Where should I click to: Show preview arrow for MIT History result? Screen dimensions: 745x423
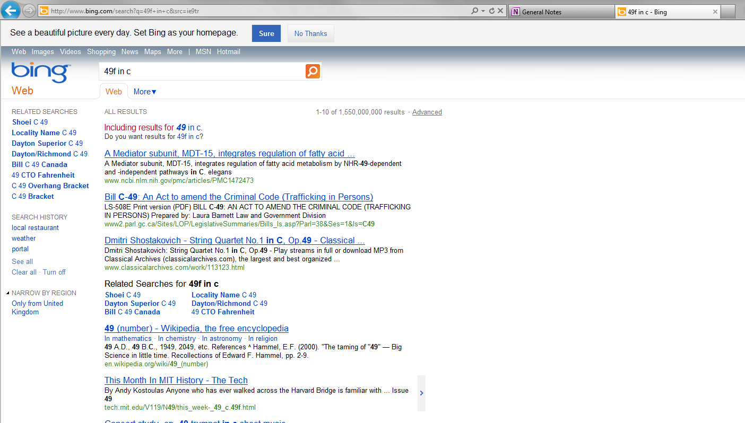421,393
